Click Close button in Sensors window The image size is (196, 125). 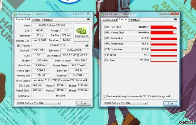pos(171,104)
